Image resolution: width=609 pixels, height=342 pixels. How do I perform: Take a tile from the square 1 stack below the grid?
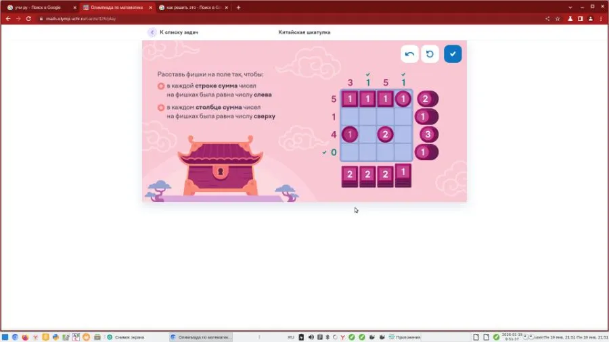tap(403, 175)
